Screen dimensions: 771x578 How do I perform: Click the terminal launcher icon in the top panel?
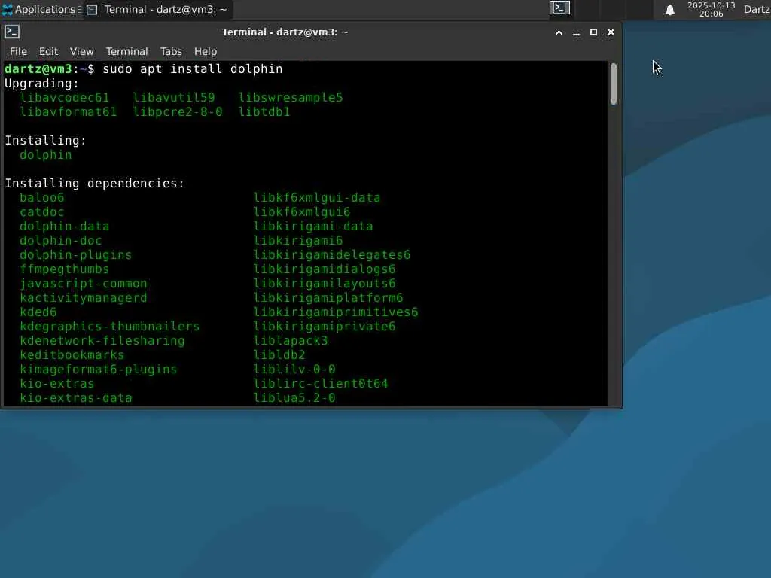tap(559, 8)
